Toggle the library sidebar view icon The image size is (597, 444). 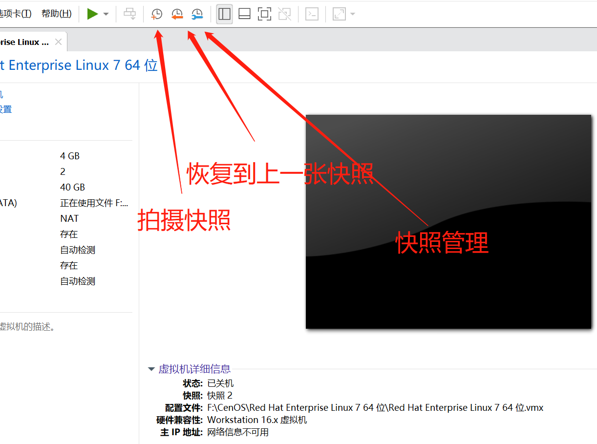coord(224,14)
